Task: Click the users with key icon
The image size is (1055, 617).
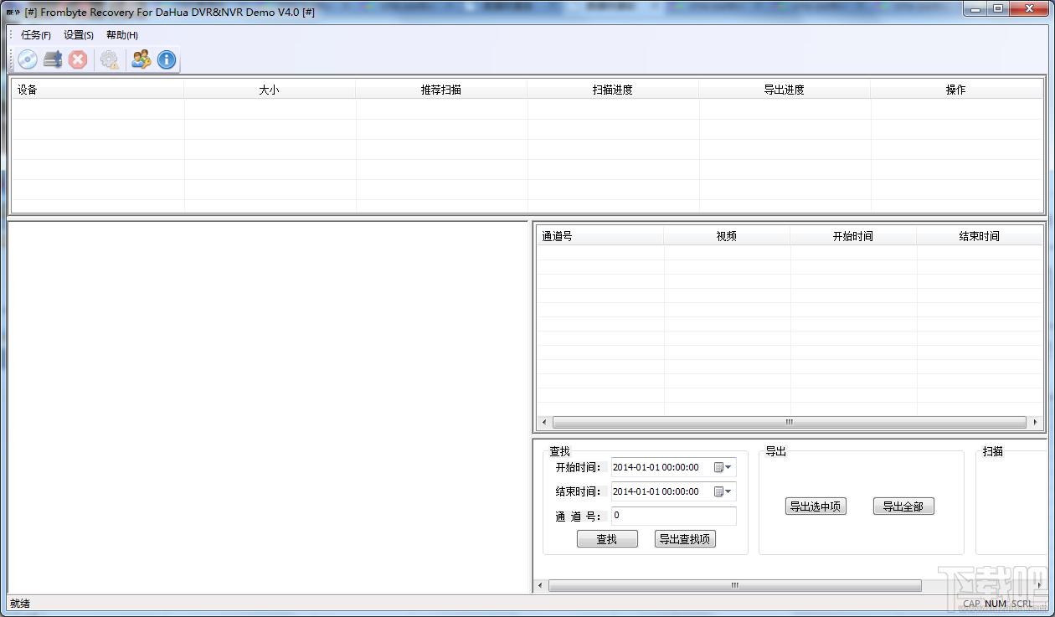Action: click(x=141, y=59)
